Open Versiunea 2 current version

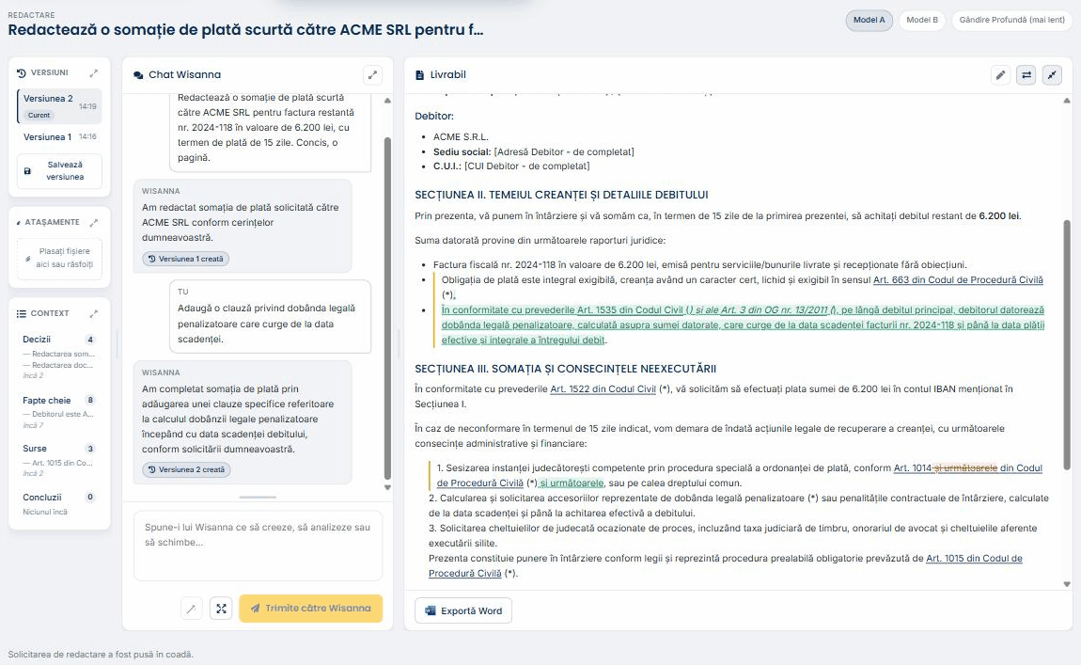click(59, 106)
